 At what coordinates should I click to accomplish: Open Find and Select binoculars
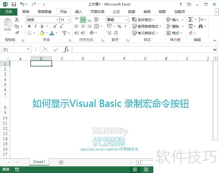(x=201, y=26)
